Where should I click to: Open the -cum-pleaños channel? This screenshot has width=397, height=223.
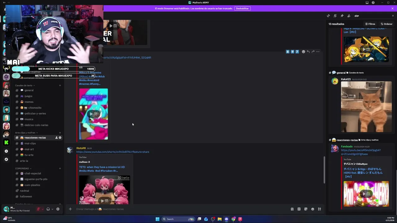38,185
